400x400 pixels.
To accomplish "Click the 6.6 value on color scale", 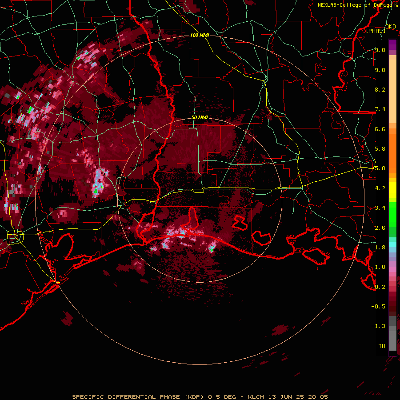I will [380, 129].
